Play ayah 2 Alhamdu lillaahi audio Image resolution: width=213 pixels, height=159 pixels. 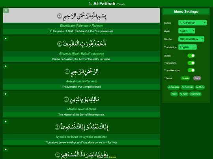point(6,38)
